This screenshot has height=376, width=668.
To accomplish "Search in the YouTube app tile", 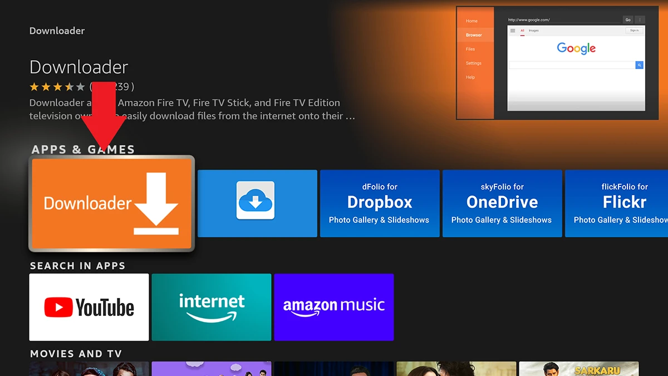I will pos(89,307).
